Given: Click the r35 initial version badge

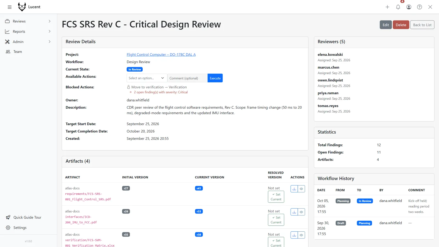Looking at the screenshot, I should coord(126,235).
